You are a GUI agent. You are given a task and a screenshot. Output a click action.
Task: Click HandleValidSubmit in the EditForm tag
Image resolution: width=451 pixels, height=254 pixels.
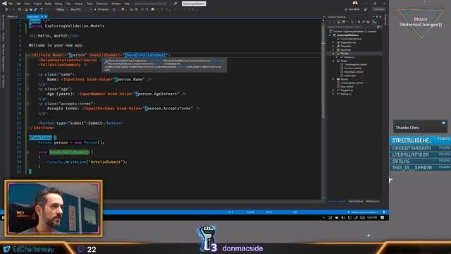click(x=146, y=55)
